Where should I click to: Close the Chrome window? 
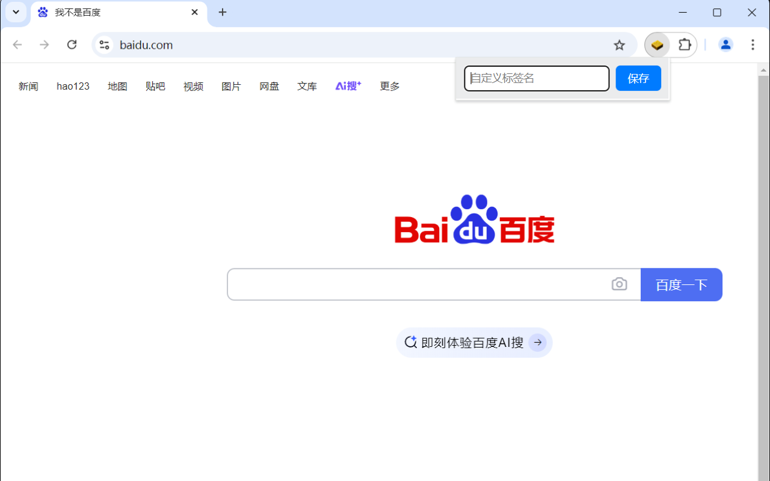point(752,12)
